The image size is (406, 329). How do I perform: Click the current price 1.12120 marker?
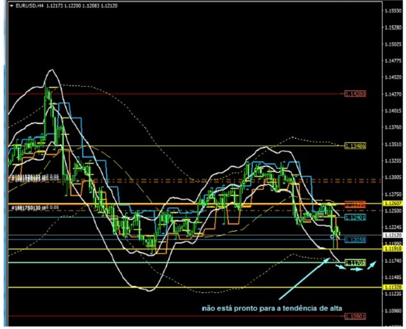coord(393,235)
